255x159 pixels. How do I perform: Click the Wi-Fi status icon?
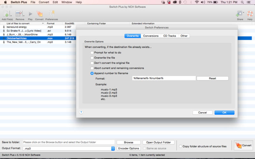(197, 2)
